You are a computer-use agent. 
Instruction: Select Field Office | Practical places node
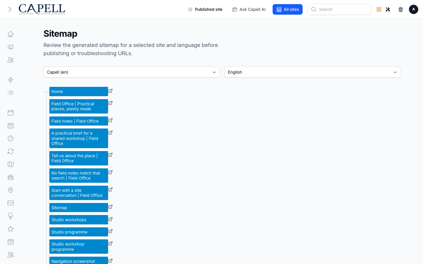[79, 106]
